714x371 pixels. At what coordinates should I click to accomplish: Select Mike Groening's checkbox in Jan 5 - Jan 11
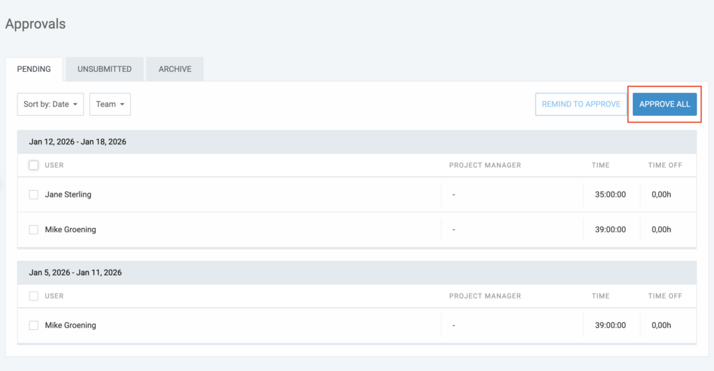tap(33, 325)
